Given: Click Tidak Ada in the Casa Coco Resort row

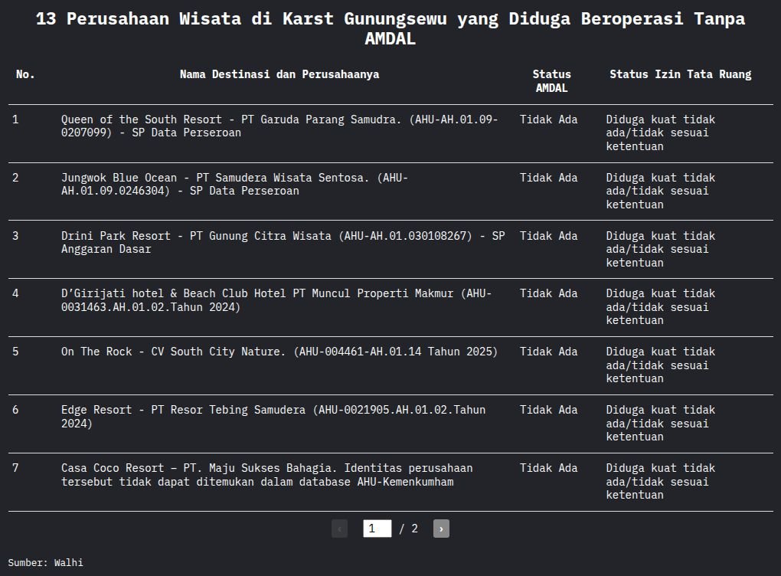Looking at the screenshot, I should pos(548,468).
